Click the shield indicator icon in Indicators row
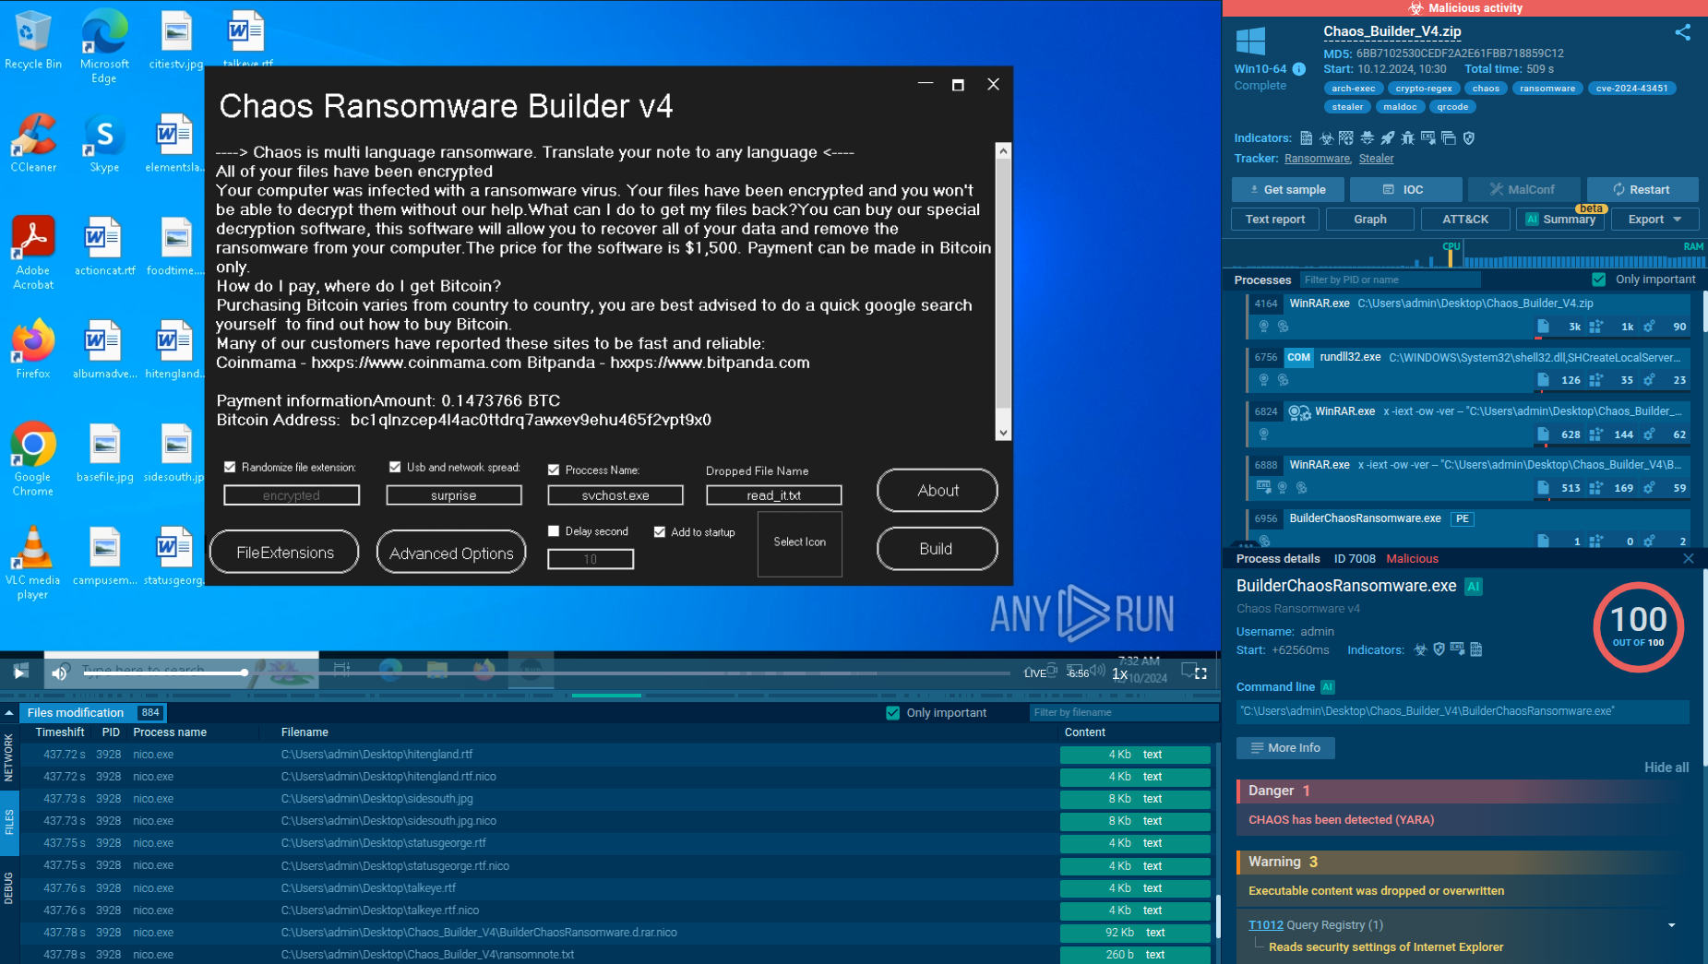 click(1468, 138)
